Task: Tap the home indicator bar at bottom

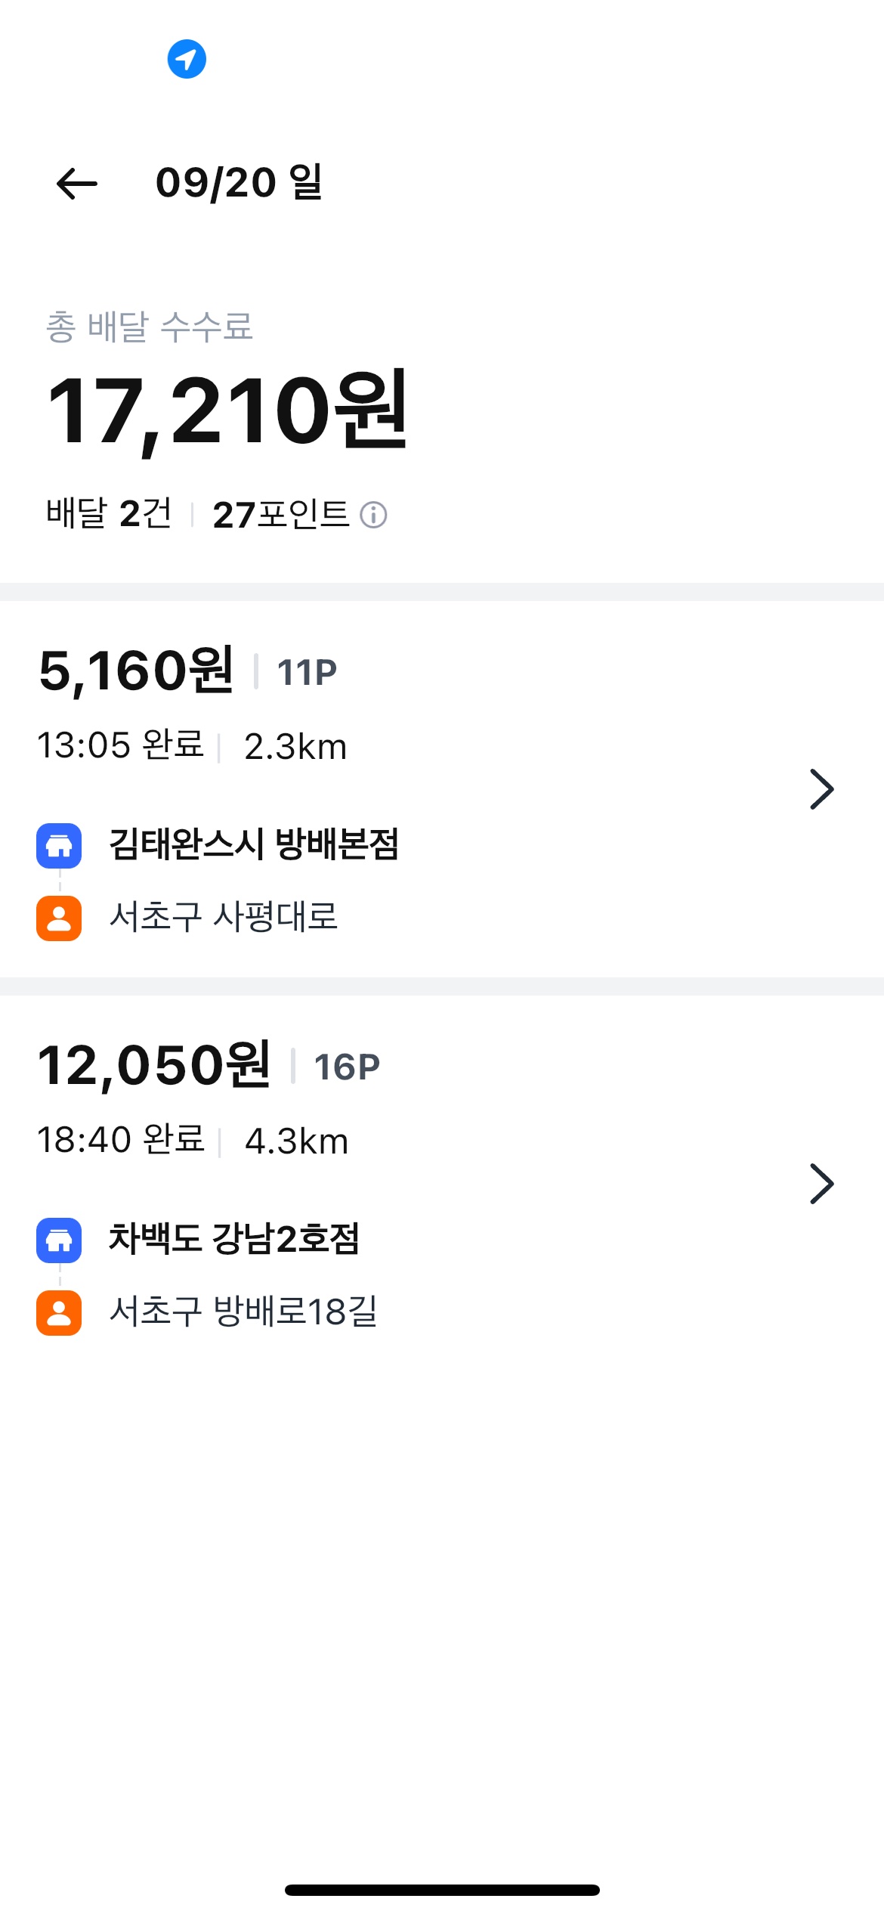Action: pos(442,1890)
